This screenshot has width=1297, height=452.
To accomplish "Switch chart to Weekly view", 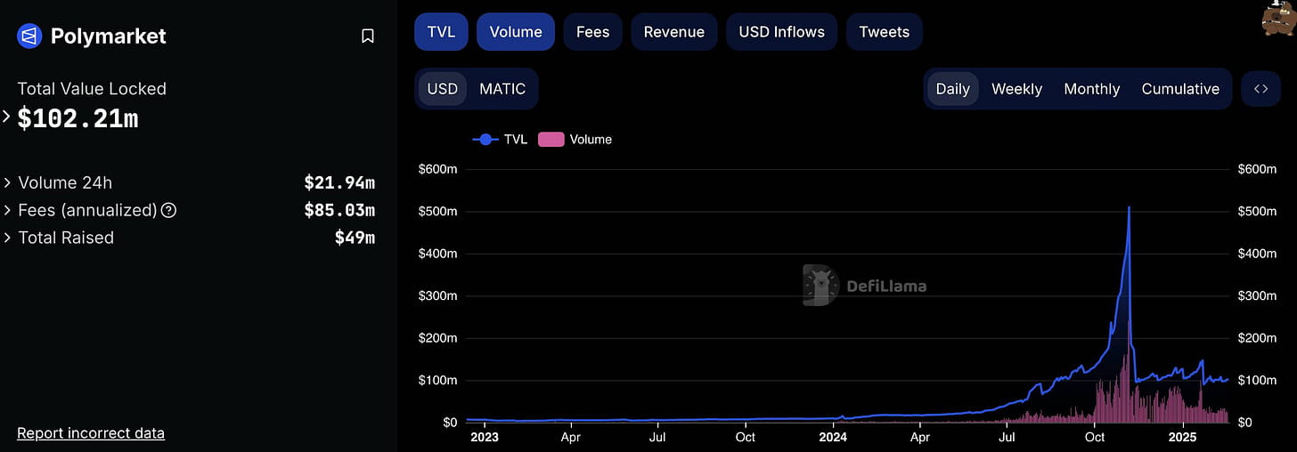I will click(x=1016, y=89).
